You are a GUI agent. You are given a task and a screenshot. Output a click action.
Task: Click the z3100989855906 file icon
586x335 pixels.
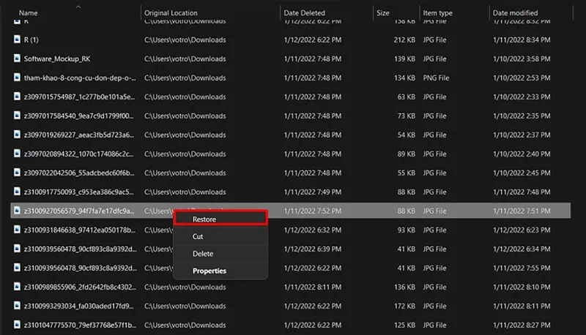(x=17, y=287)
